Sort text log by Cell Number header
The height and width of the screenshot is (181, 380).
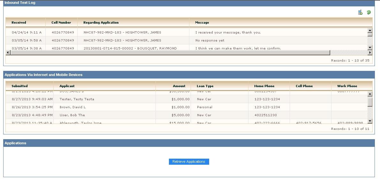point(61,23)
